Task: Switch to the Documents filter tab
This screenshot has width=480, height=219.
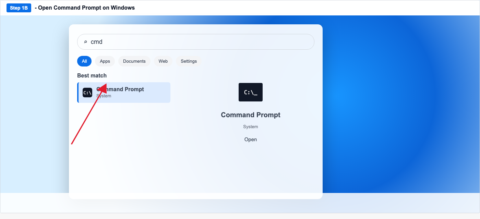Action: (134, 61)
